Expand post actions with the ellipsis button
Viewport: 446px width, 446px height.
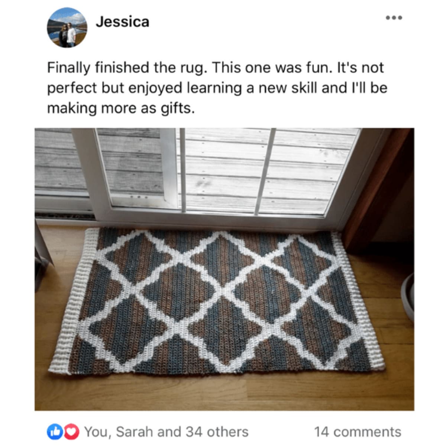point(394,18)
